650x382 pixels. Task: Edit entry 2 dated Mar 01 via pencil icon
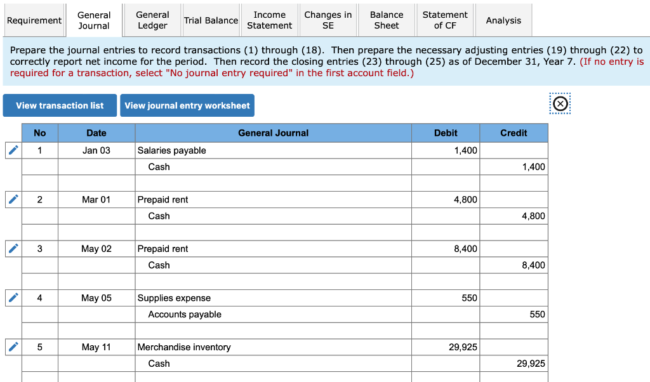point(13,199)
